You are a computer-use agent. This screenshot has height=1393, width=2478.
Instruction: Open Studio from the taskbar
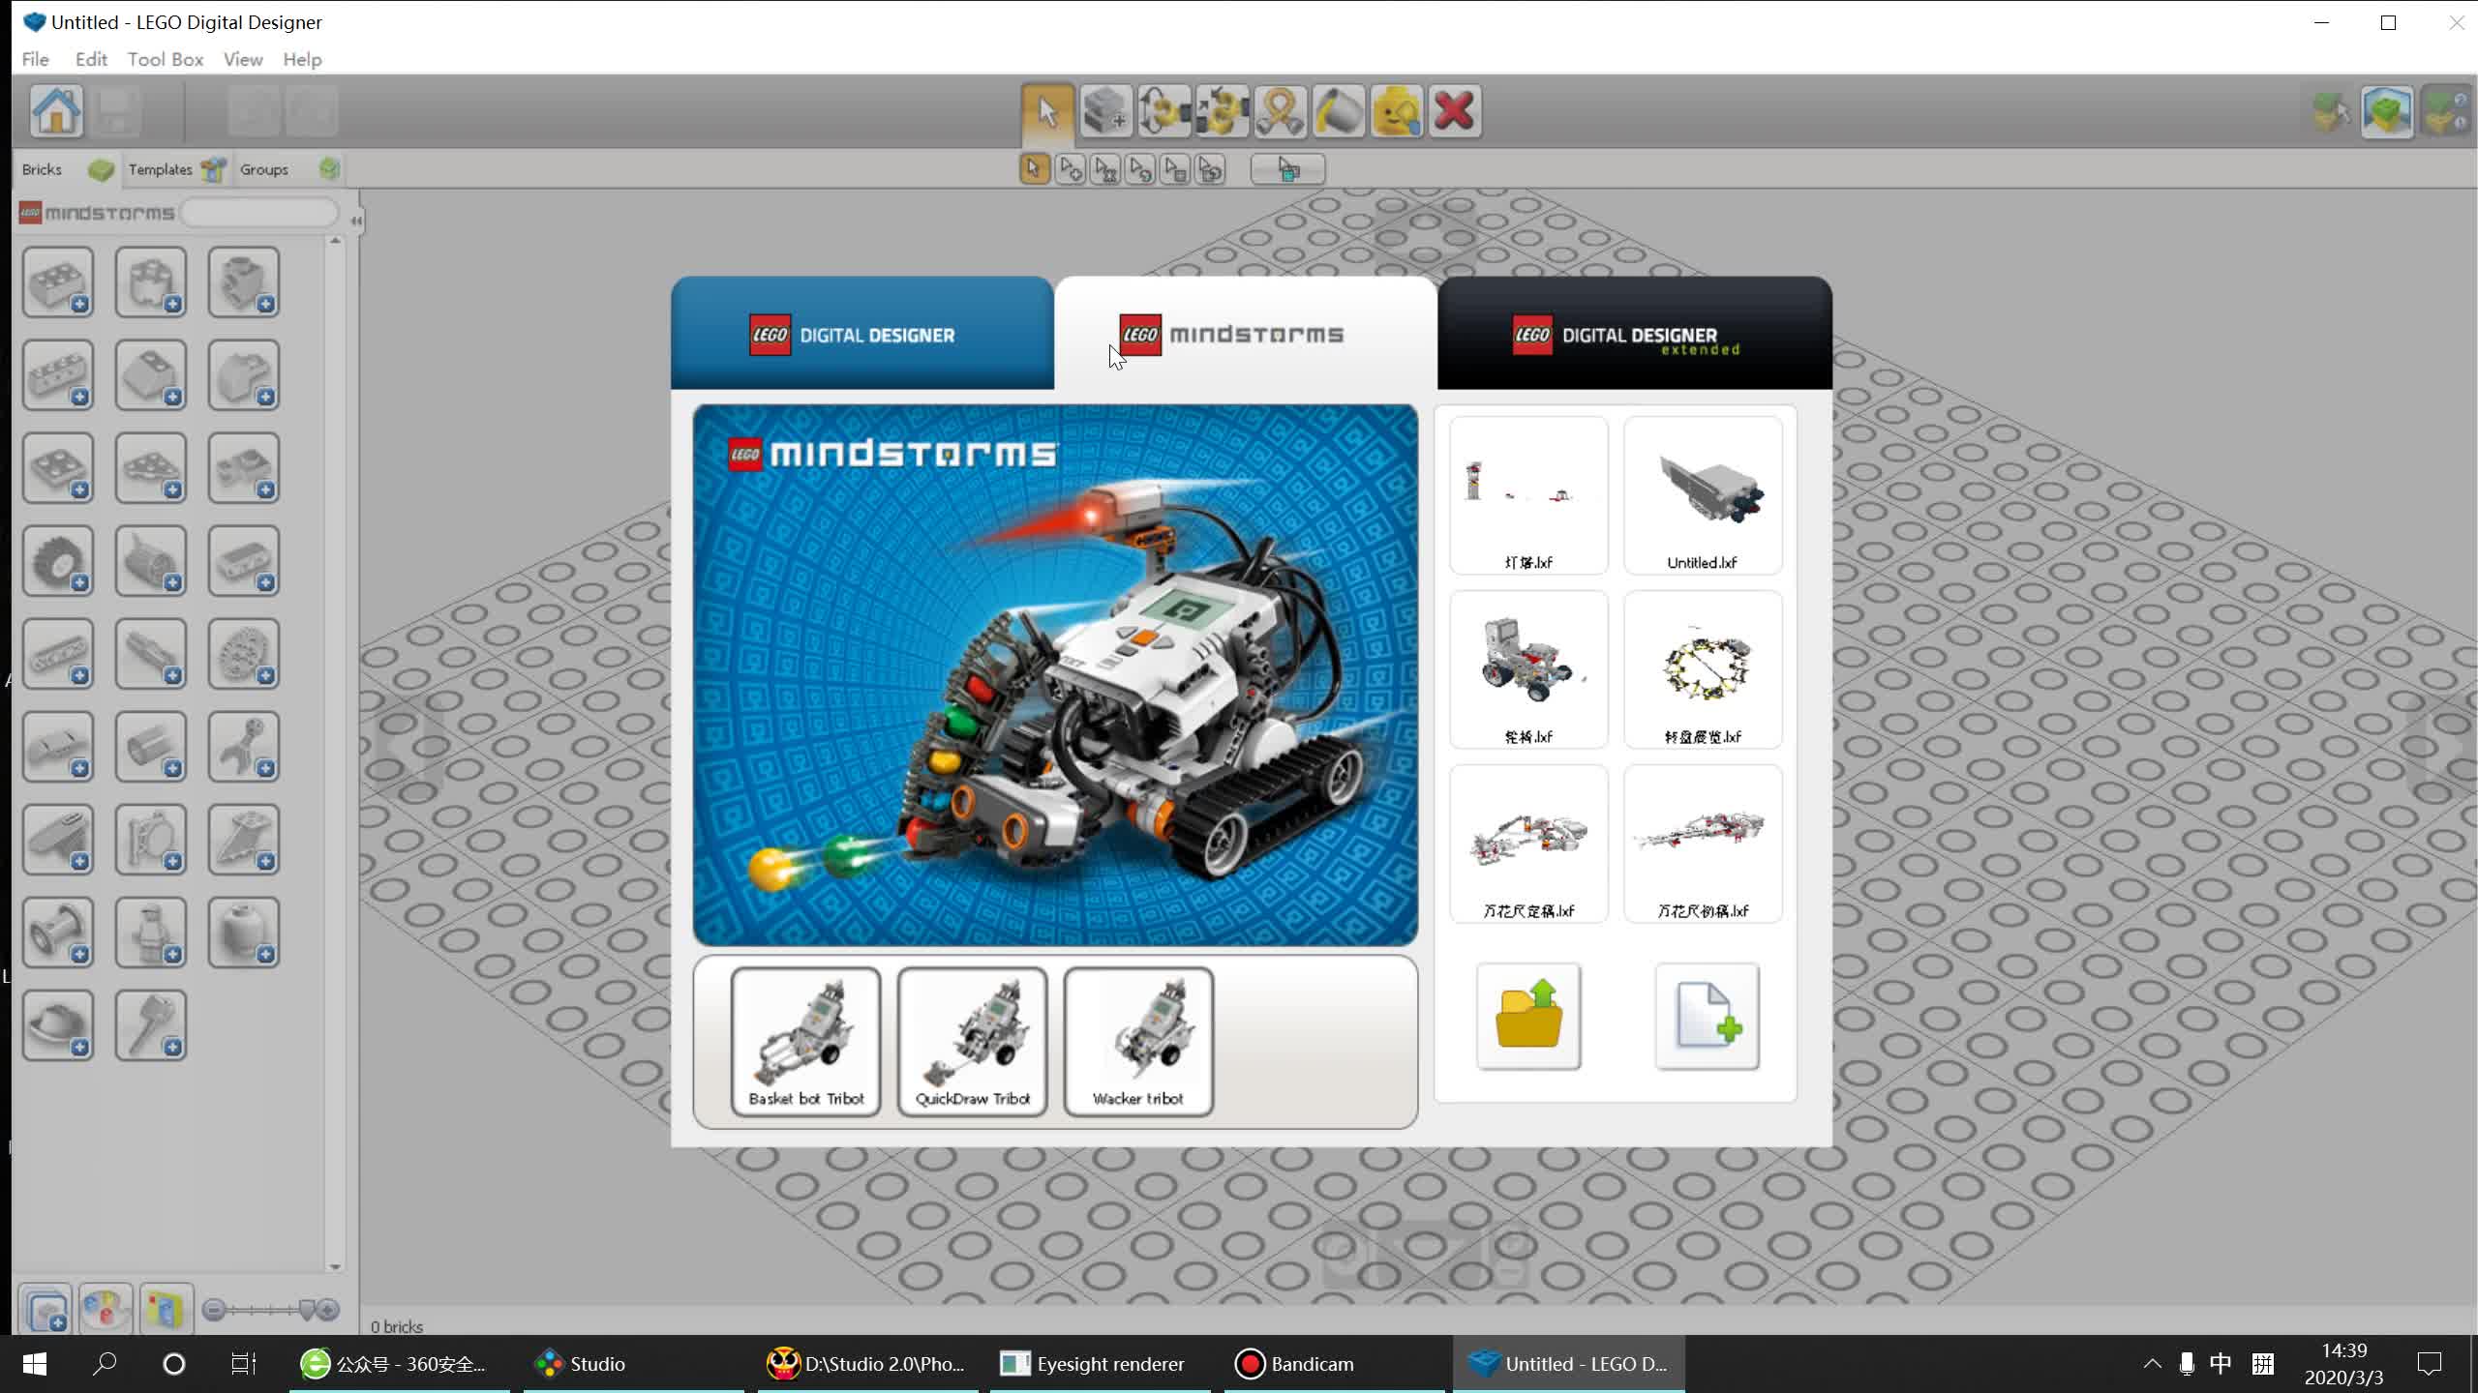click(634, 1364)
